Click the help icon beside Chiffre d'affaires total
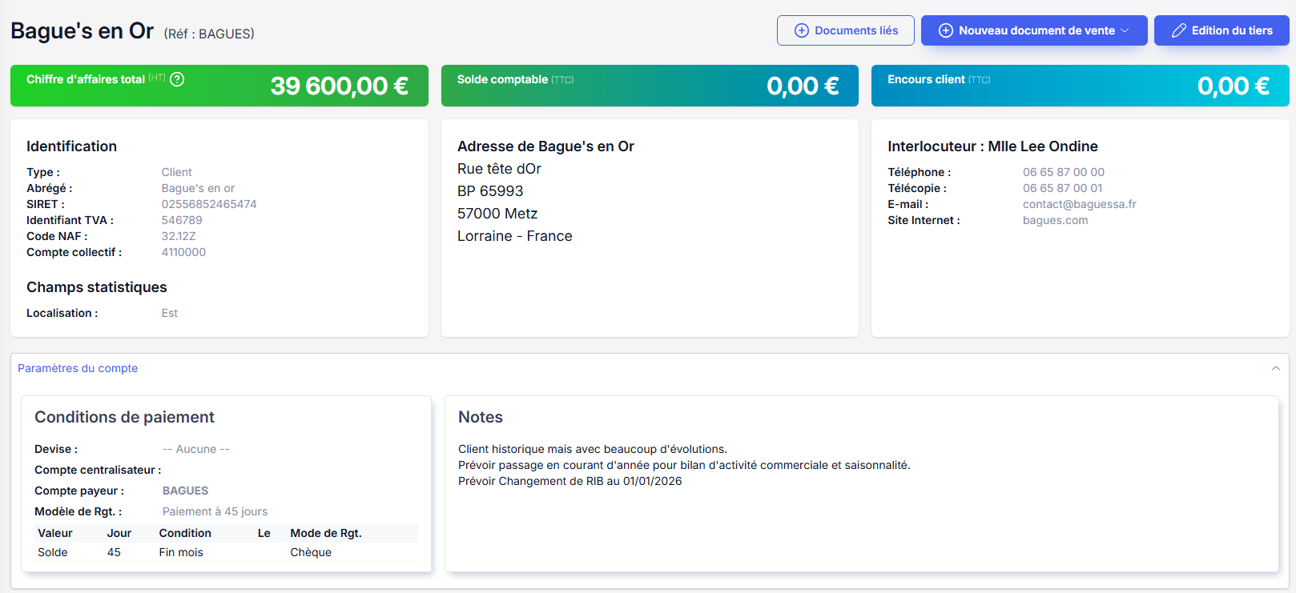 tap(177, 79)
